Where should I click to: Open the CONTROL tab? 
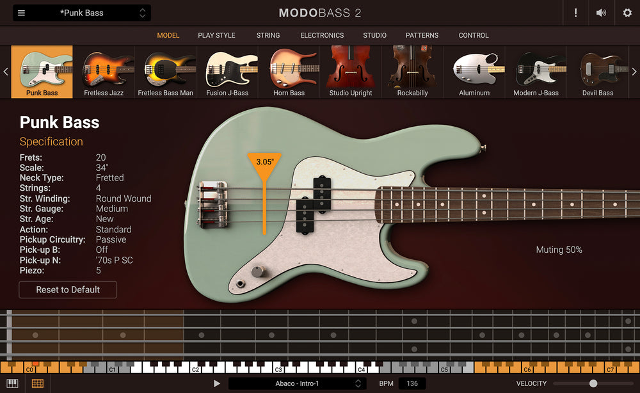(474, 35)
